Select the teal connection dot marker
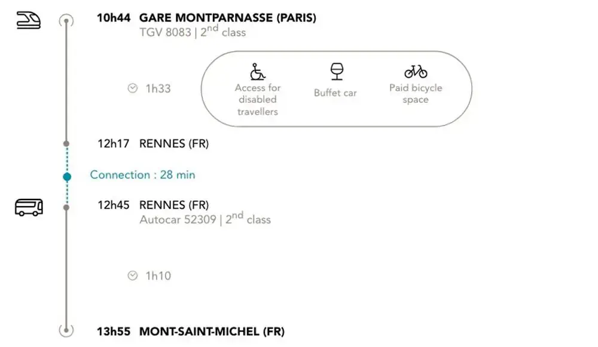598x347 pixels. (67, 177)
